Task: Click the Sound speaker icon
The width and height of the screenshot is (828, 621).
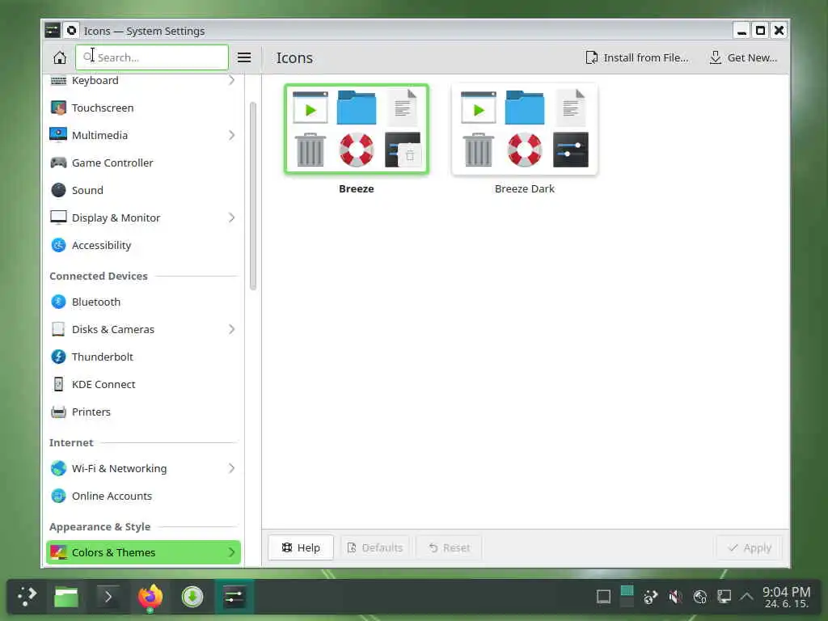Action: click(58, 190)
